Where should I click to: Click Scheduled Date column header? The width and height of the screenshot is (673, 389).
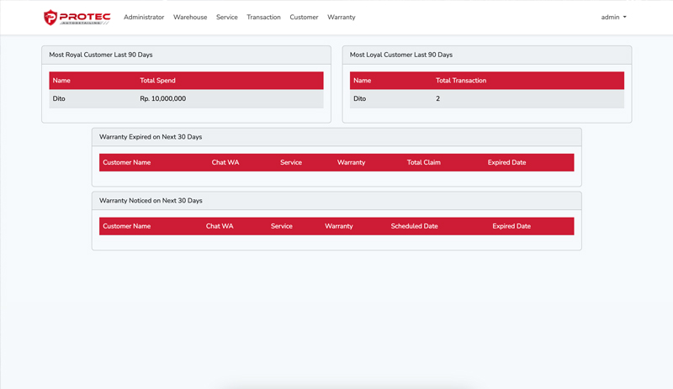pos(414,226)
